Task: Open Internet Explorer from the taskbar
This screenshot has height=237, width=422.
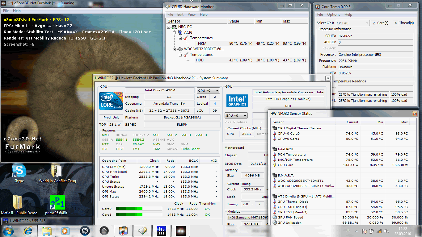Action: pyautogui.click(x=27, y=231)
